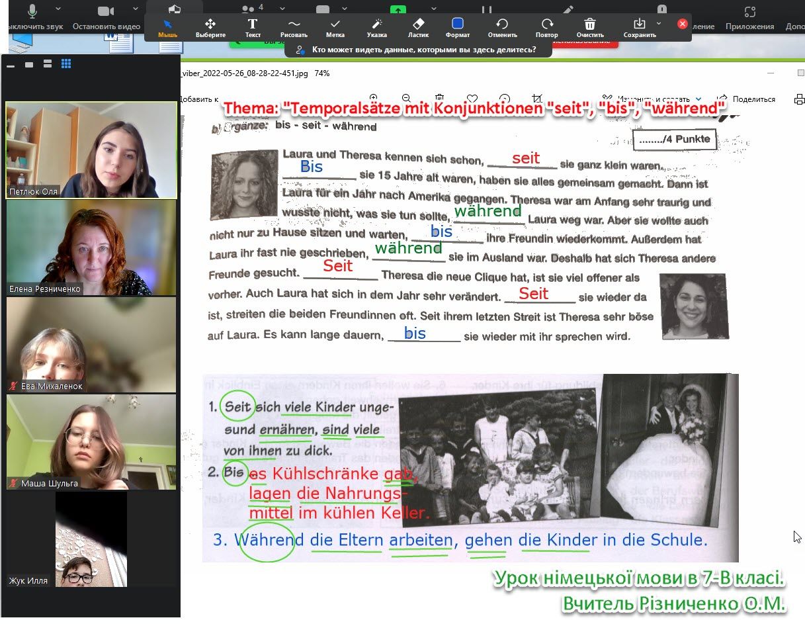Select Петлюк Оля video thumbnail
The height and width of the screenshot is (624, 805).
click(91, 150)
